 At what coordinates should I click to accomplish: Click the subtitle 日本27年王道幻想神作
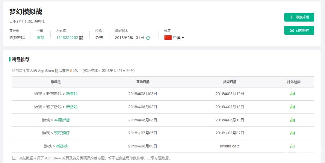pyautogui.click(x=27, y=21)
